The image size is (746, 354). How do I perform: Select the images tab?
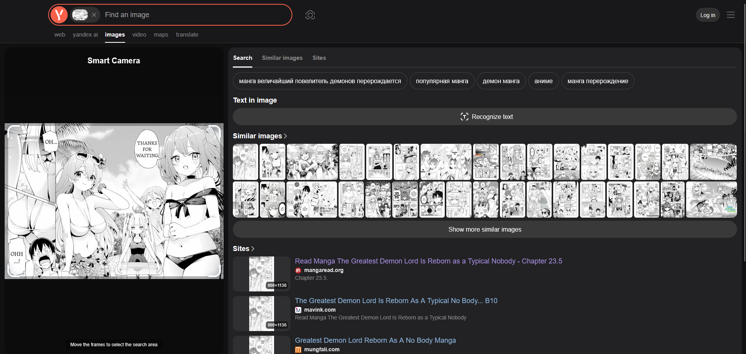pos(115,35)
